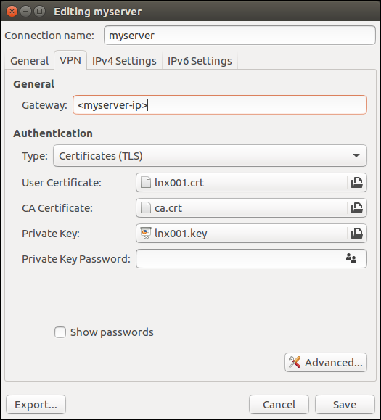Click the Private Key Password: label

click(x=76, y=259)
